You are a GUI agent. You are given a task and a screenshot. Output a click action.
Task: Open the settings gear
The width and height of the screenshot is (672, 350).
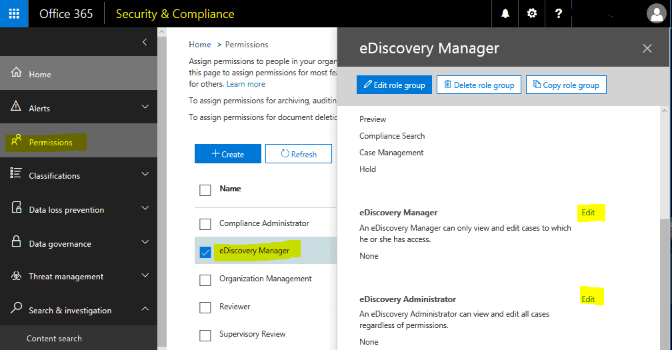532,14
